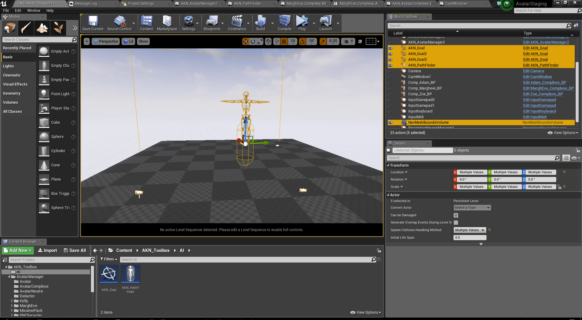
Task: Toggle grid snapping in viewport
Action: pos(284,41)
